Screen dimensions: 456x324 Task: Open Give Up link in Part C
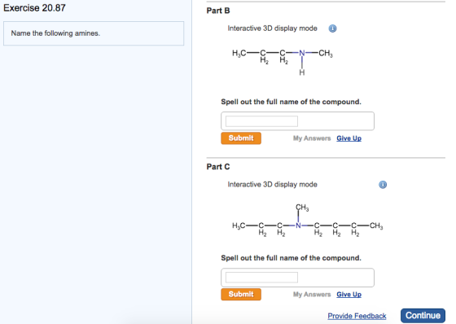pyautogui.click(x=349, y=295)
